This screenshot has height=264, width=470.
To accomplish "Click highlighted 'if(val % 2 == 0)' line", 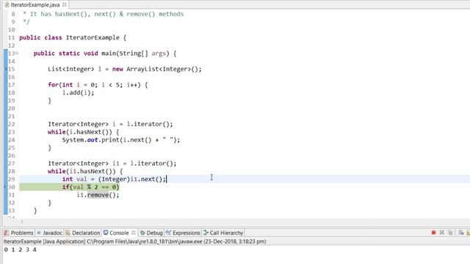I will tap(90, 187).
